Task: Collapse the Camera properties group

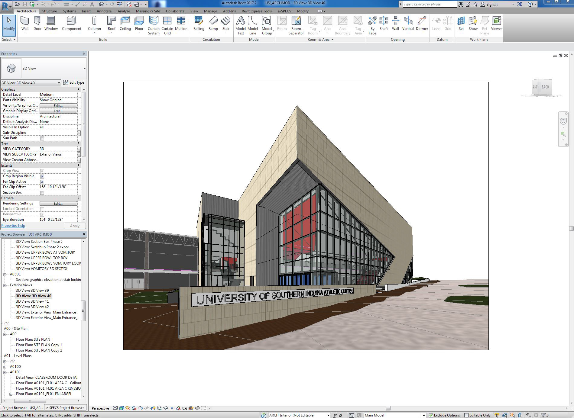Action: [x=78, y=198]
